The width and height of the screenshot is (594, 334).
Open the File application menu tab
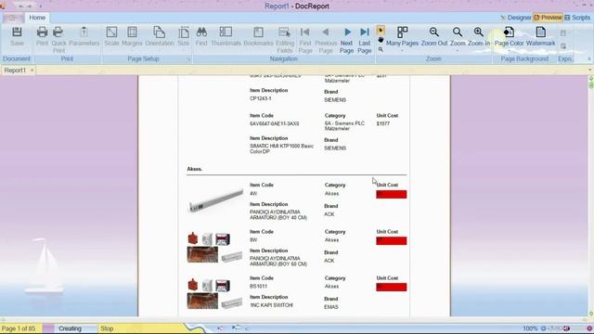(13, 18)
